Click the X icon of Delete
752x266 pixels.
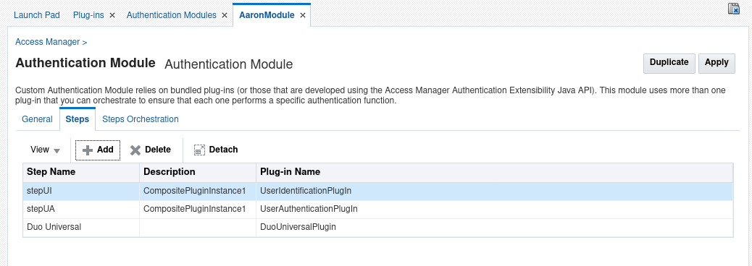click(135, 150)
